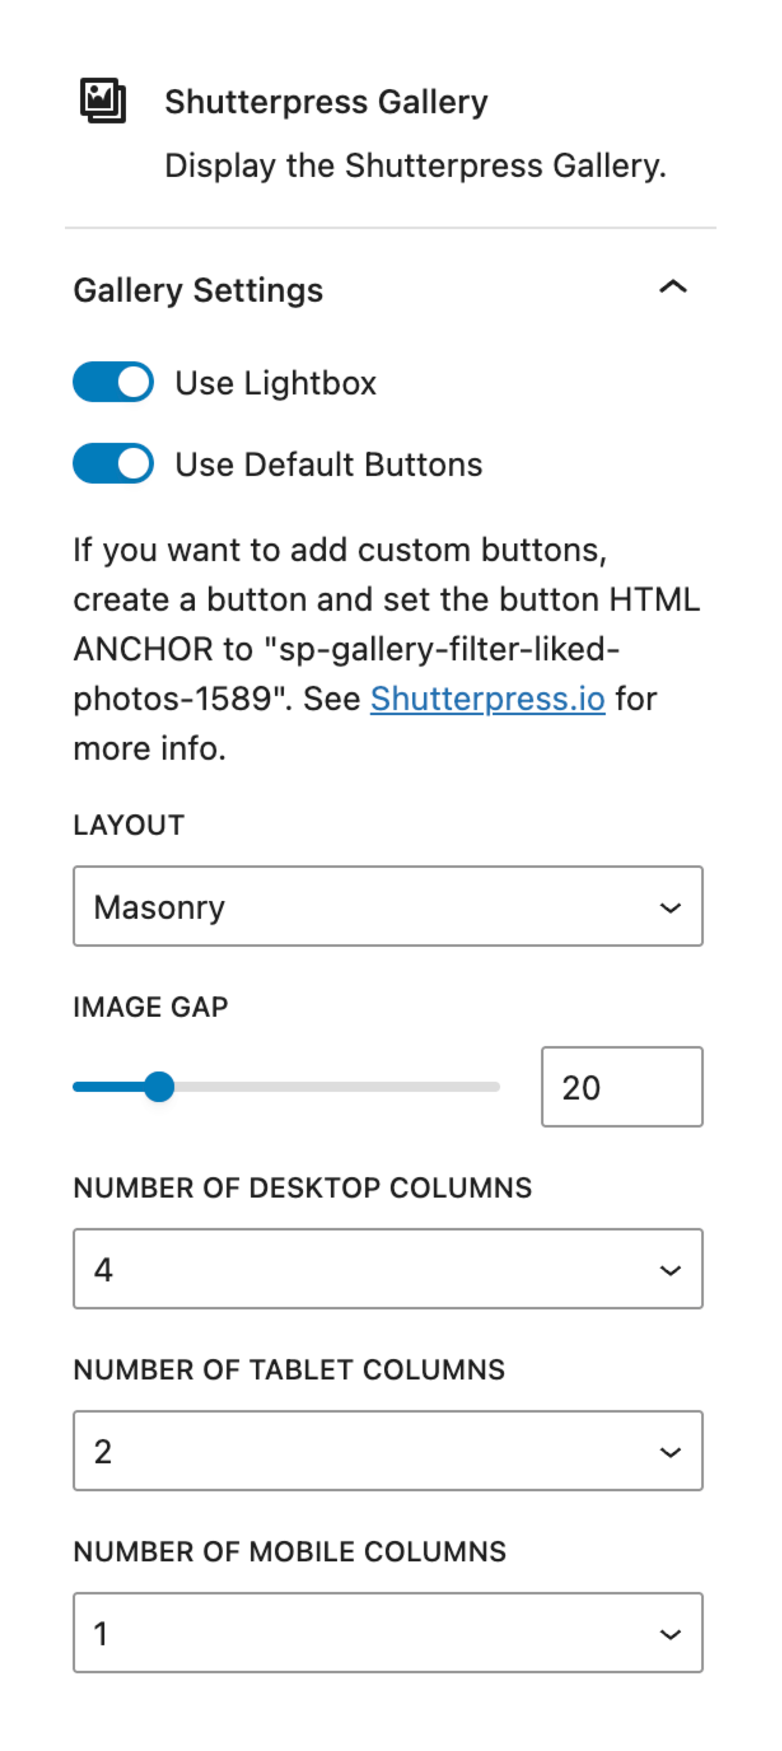Click the tablet columns dropdown chevron

(x=670, y=1450)
